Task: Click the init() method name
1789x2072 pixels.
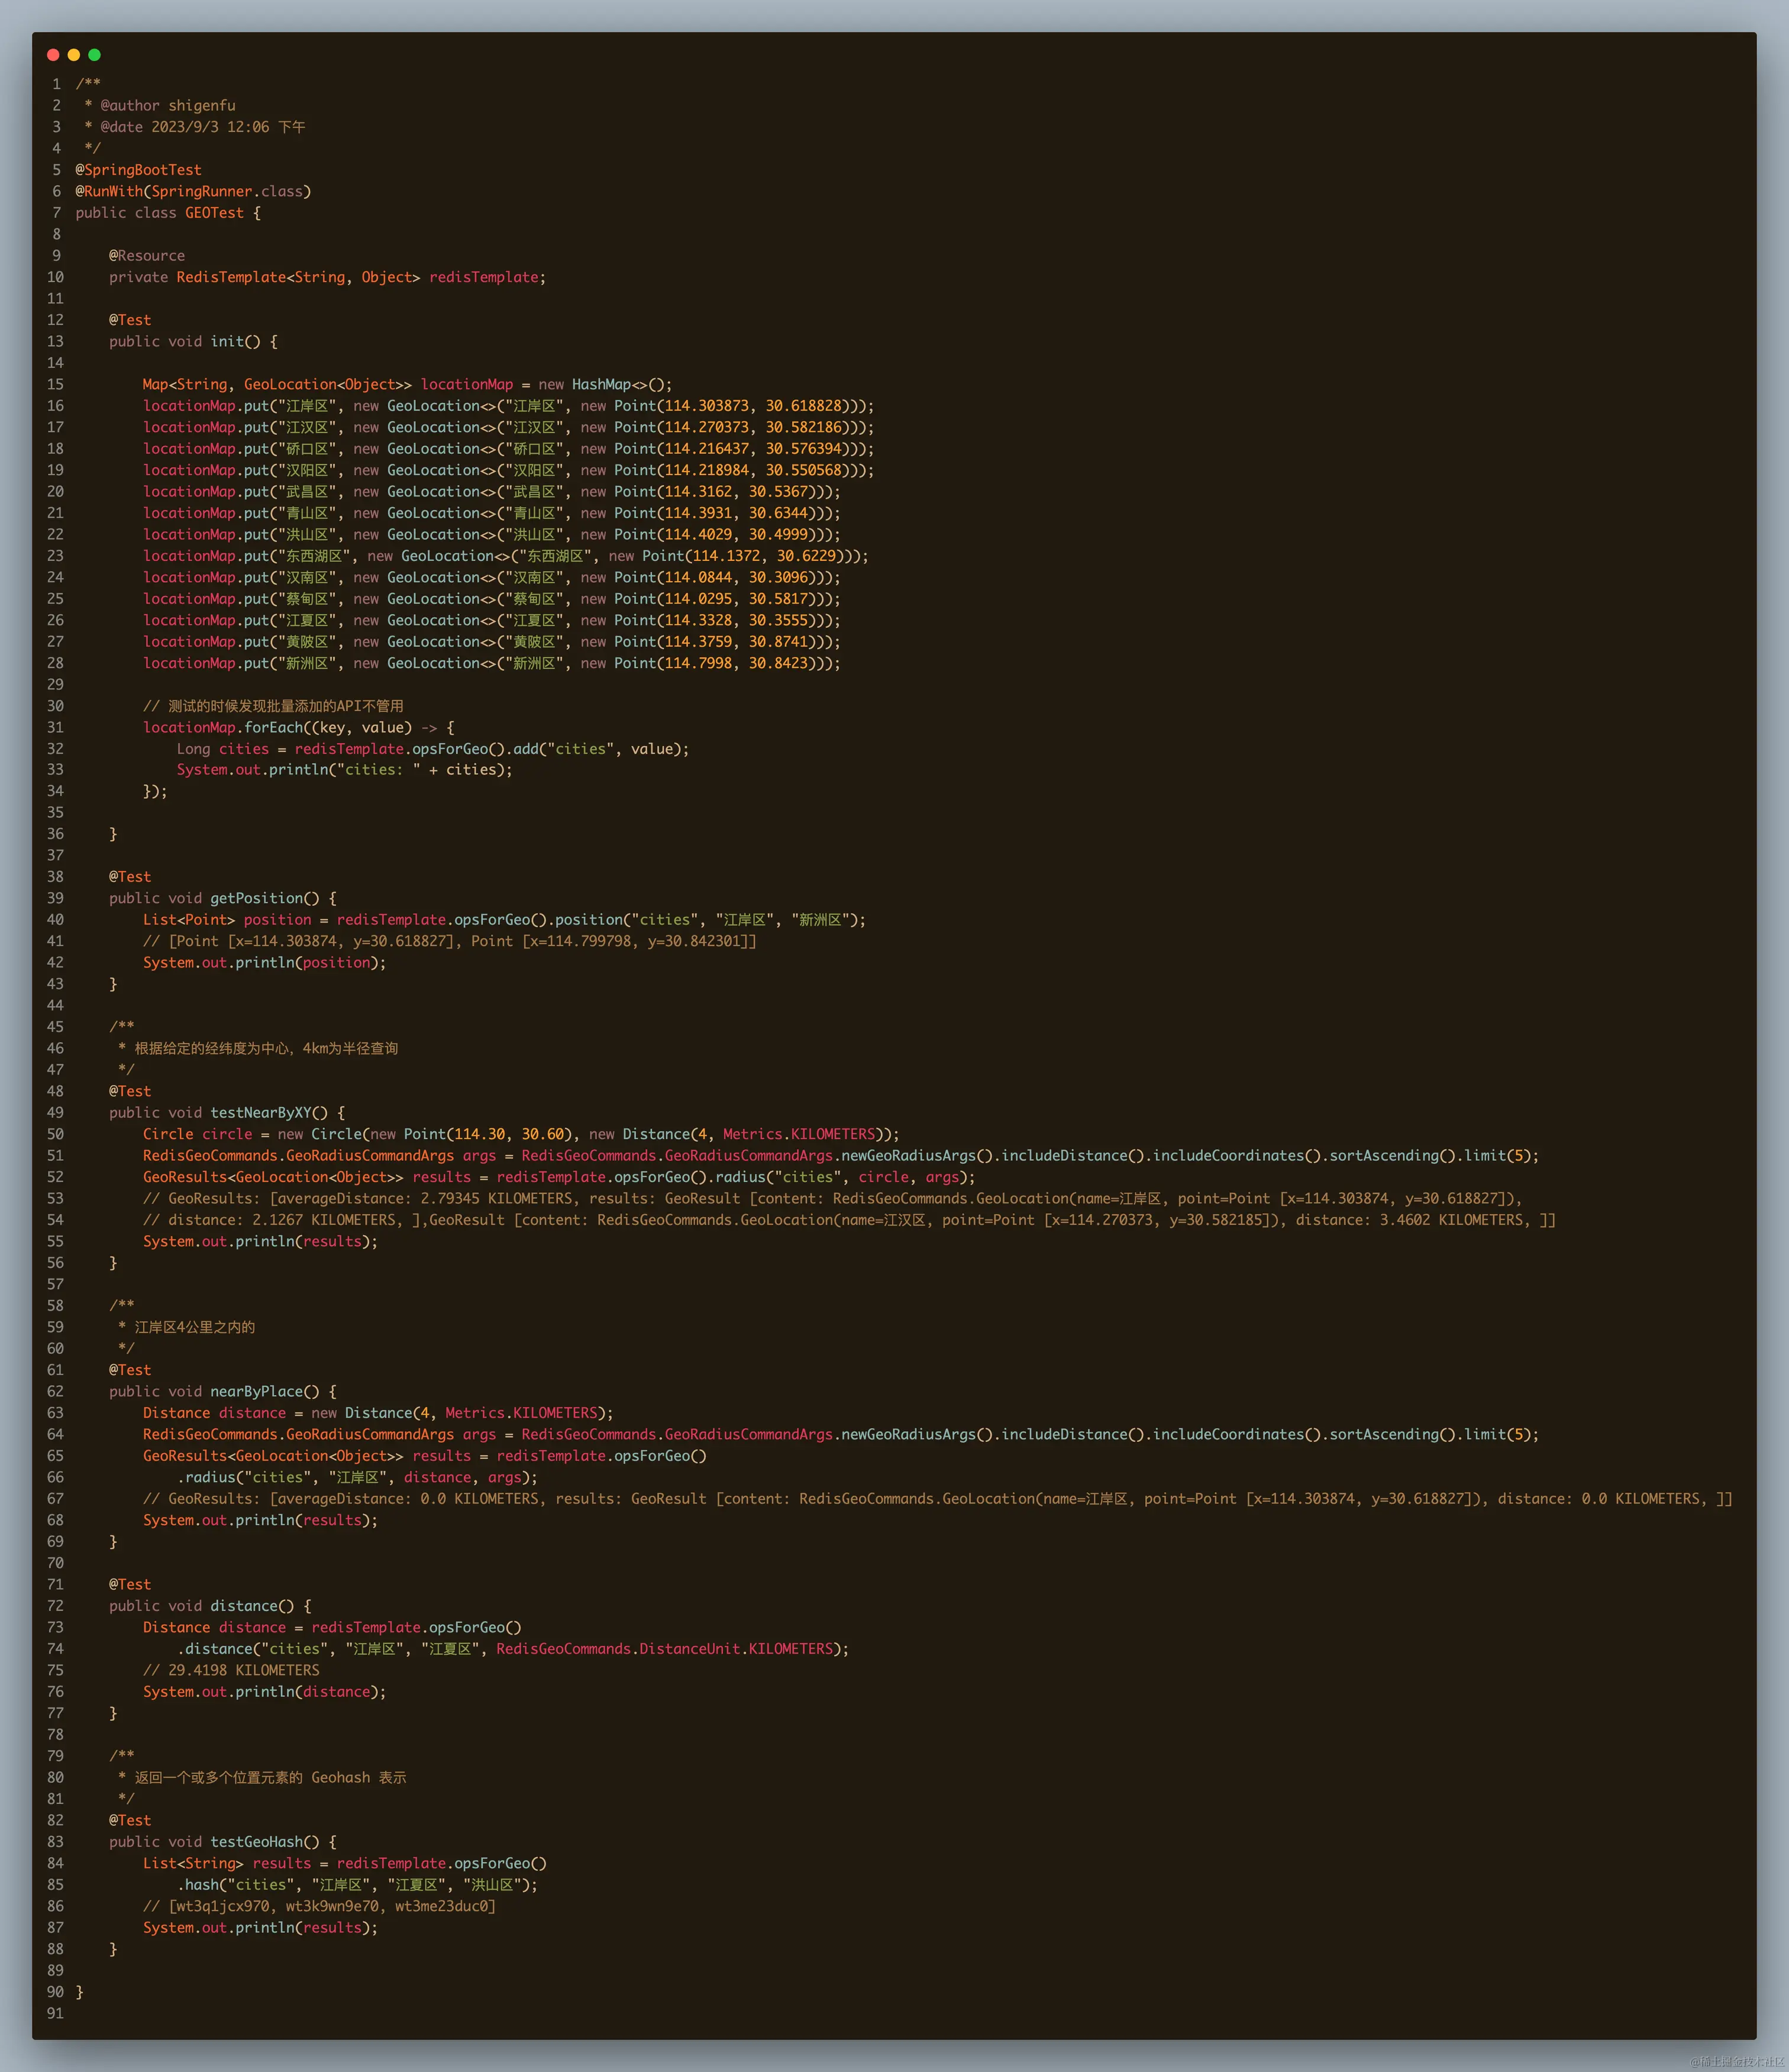Action: pyautogui.click(x=227, y=341)
